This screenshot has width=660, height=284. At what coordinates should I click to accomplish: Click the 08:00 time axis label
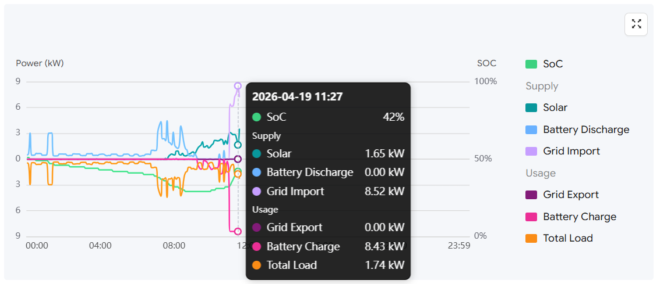(x=174, y=246)
